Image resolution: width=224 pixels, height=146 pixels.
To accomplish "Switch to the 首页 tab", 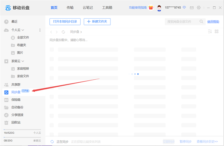I will (54, 7).
